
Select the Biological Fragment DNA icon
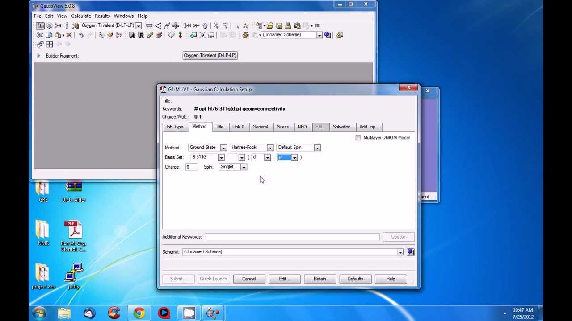click(x=67, y=25)
